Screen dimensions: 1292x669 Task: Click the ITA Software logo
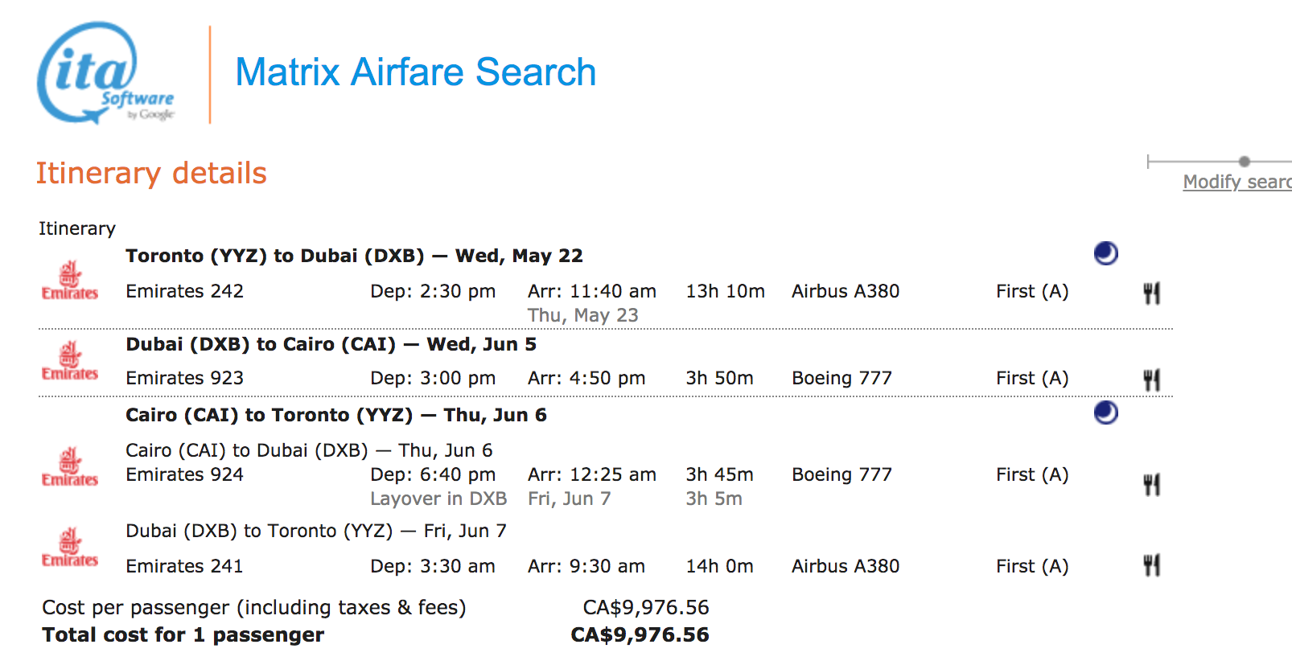tap(105, 74)
